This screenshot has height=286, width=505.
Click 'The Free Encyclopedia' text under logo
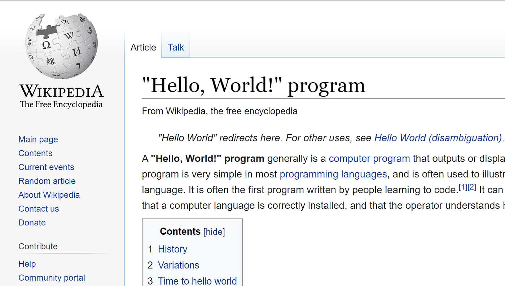coord(61,105)
